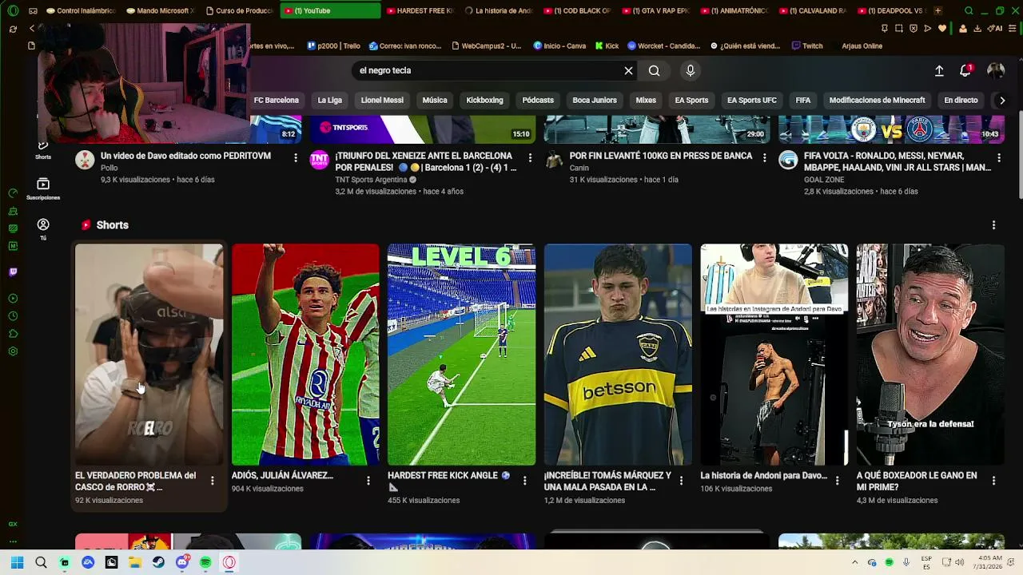1023x575 pixels.
Task: Select the Modificaciones de Minecraft chip
Action: (x=877, y=100)
